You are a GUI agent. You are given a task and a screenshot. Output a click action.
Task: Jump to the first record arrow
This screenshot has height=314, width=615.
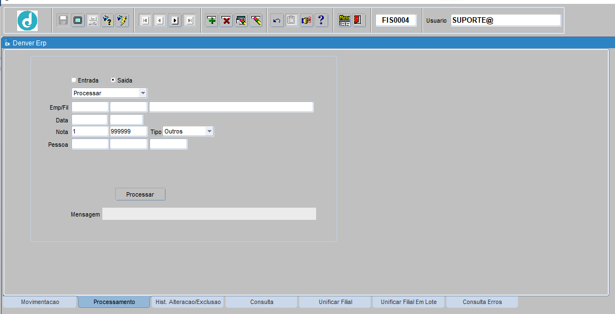145,20
